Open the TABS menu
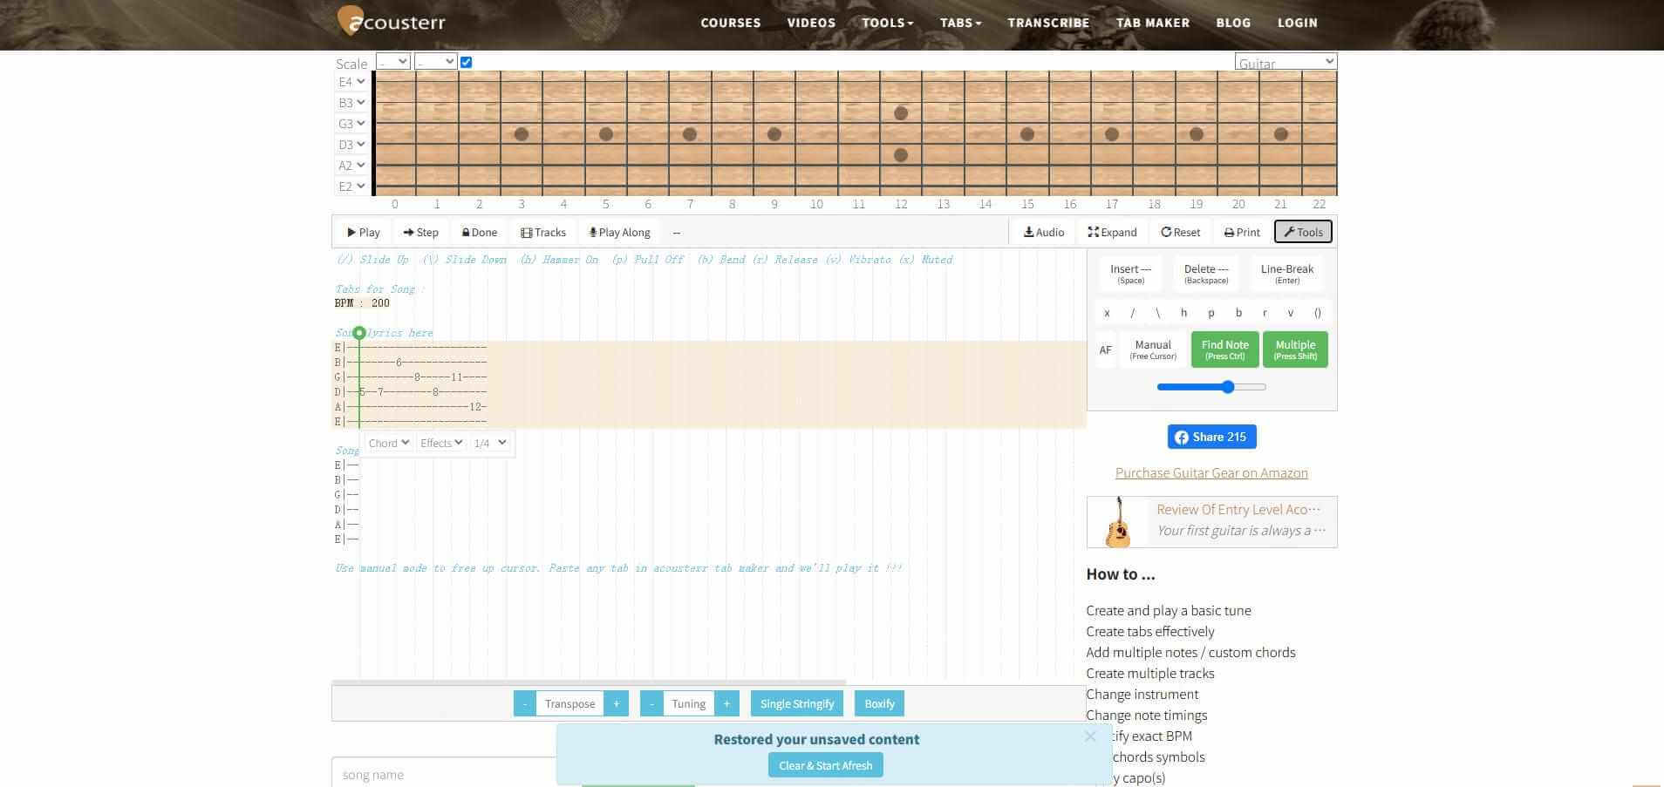The width and height of the screenshot is (1664, 787). click(x=960, y=23)
